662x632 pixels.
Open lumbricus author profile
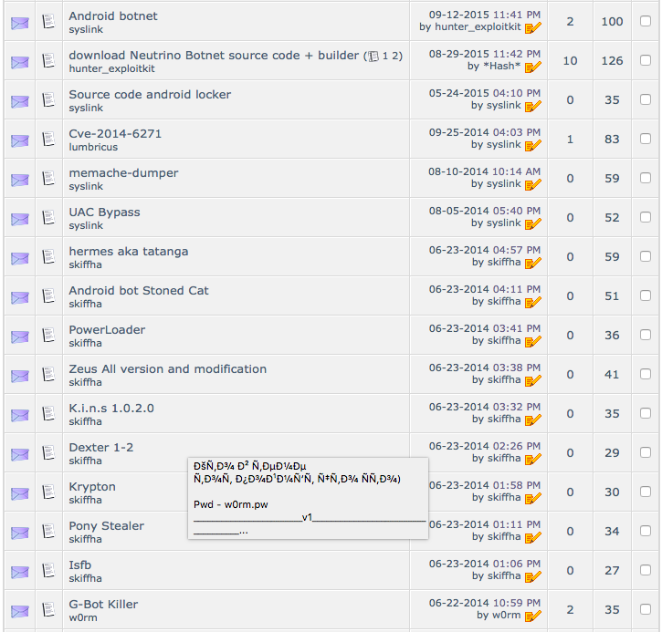[x=93, y=147]
